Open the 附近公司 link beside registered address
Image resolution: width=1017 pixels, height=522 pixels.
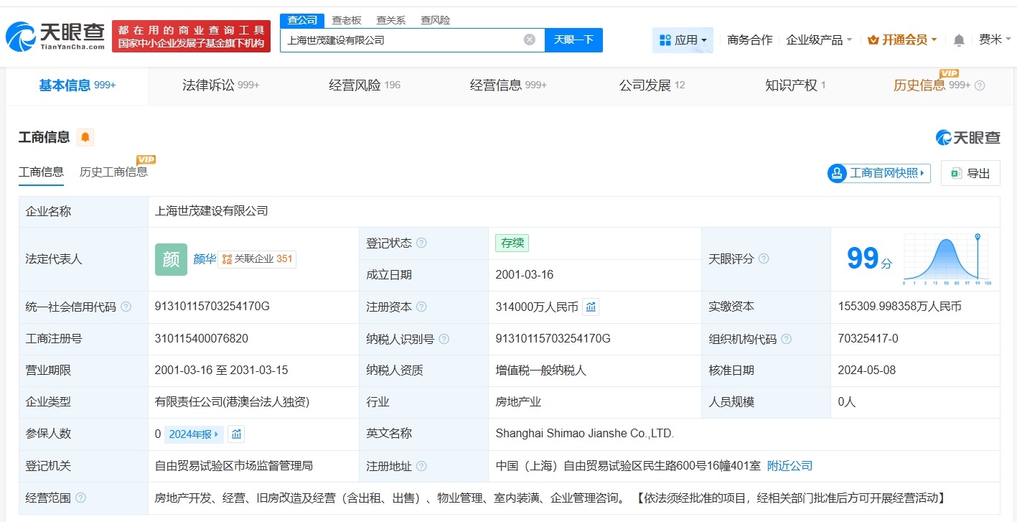point(789,465)
